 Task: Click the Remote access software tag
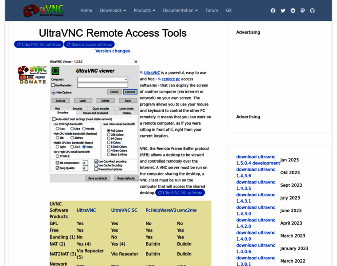89,44
